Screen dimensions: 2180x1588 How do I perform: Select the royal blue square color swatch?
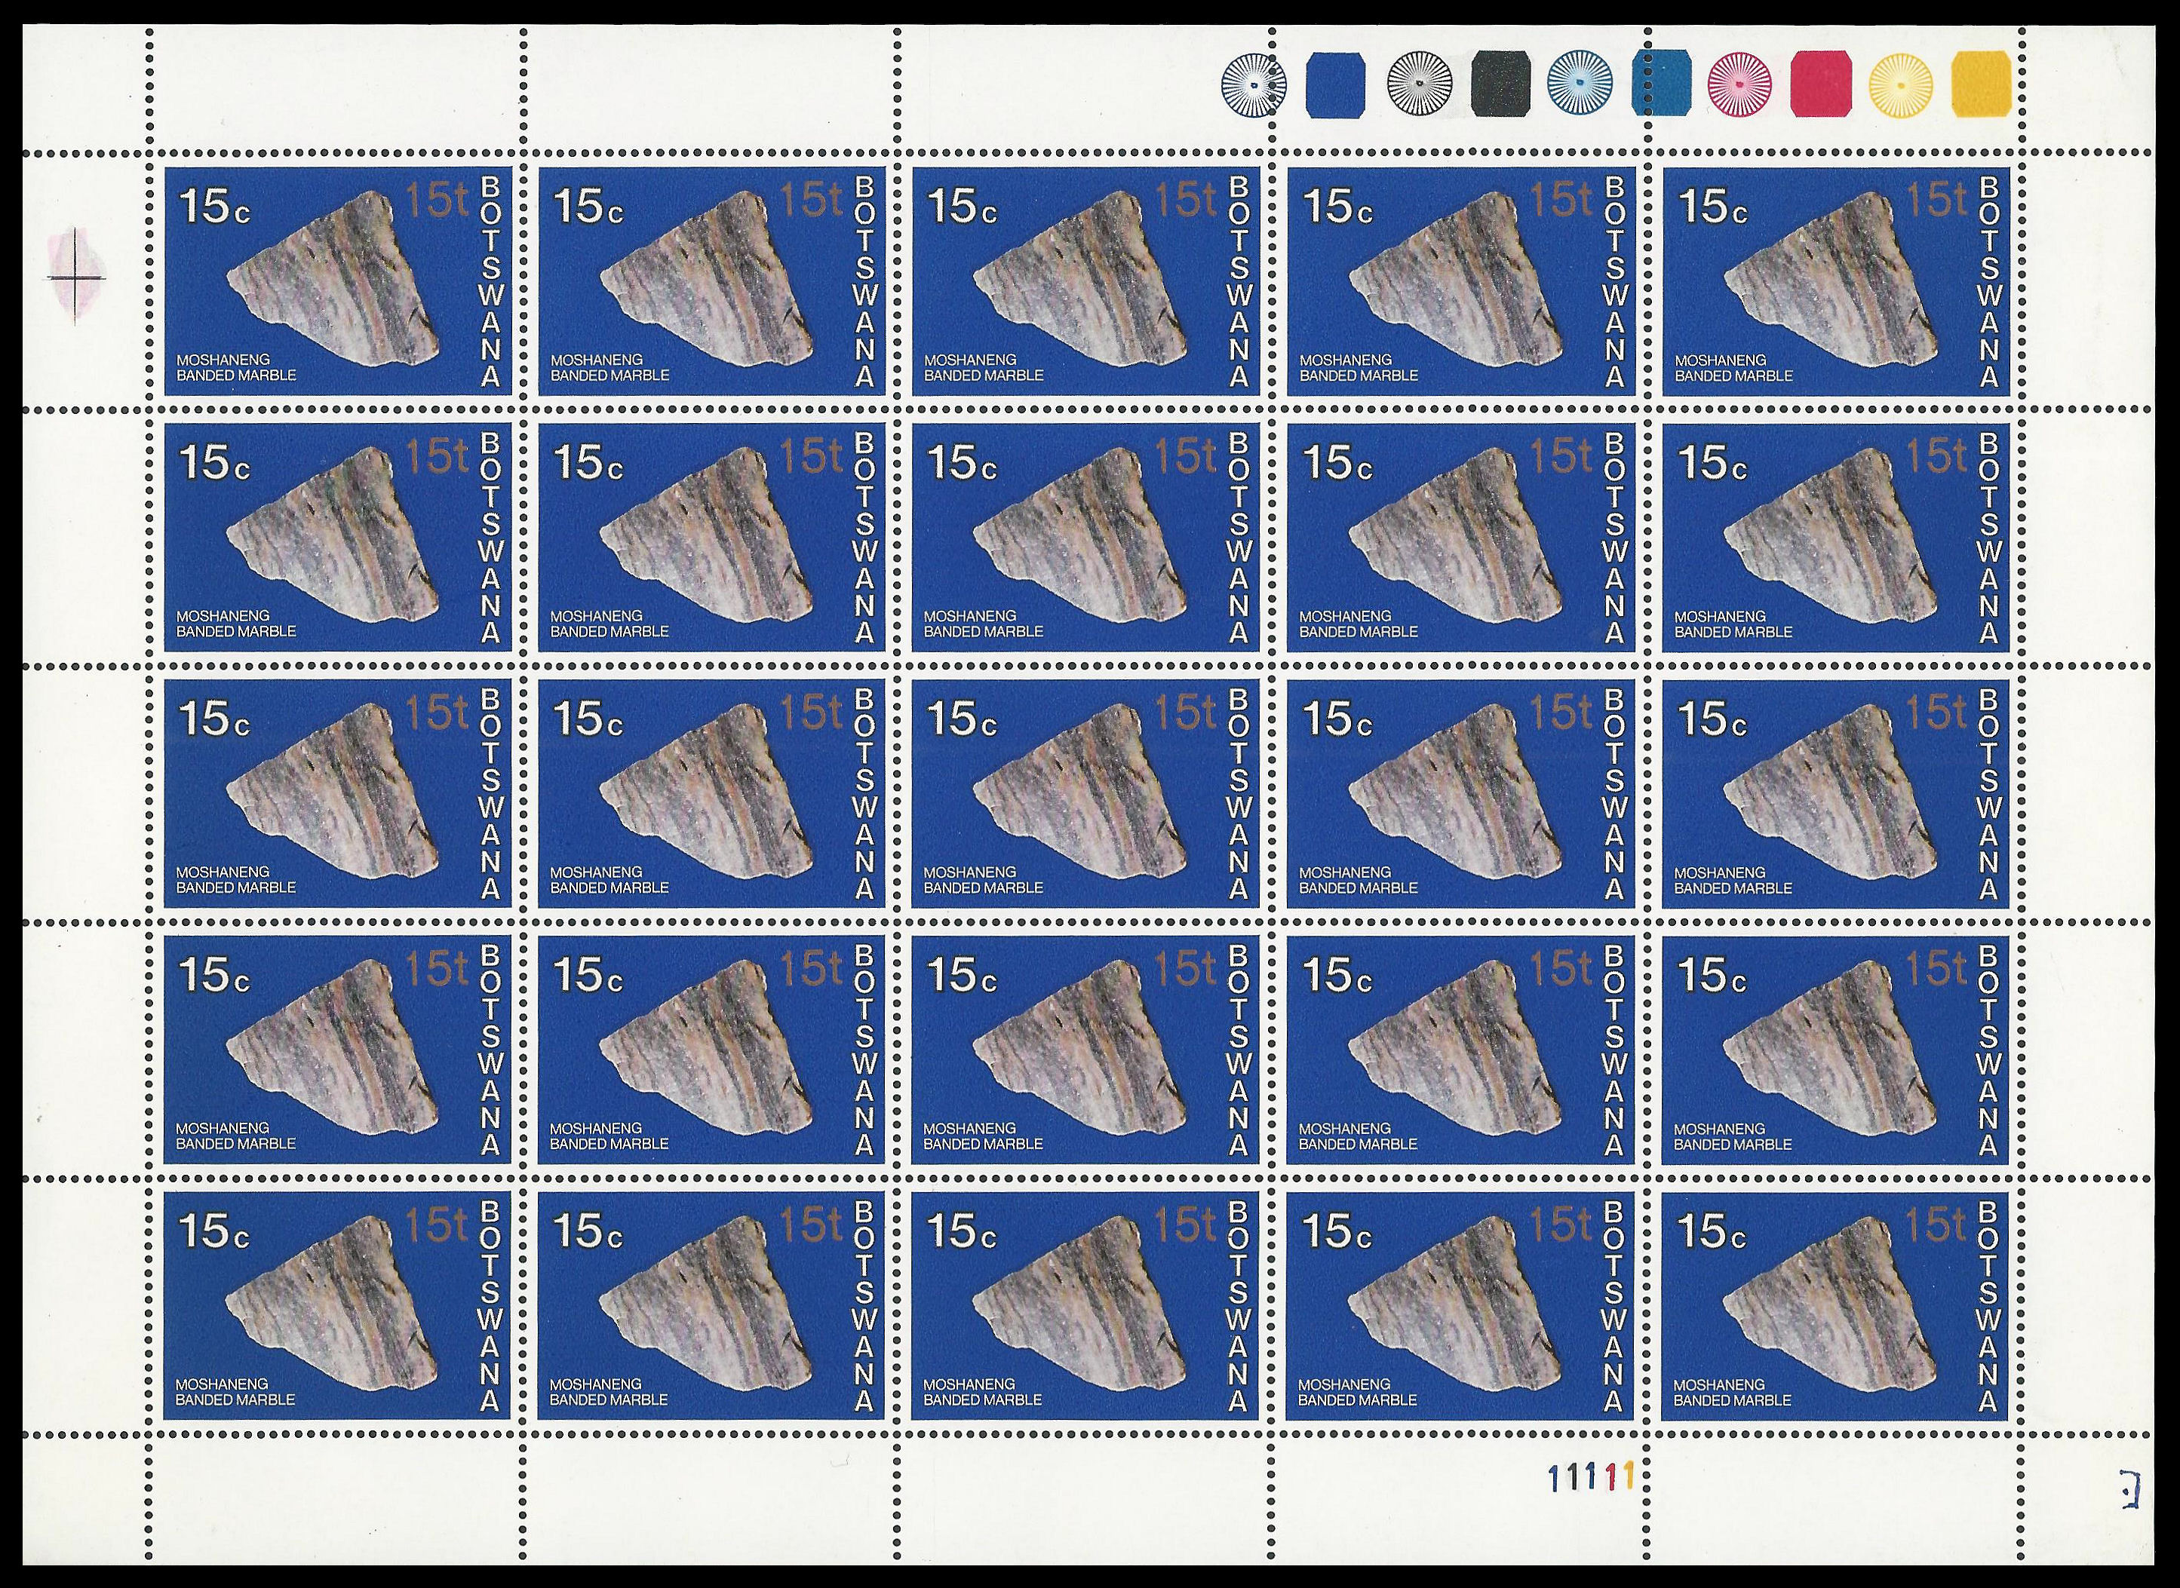(1336, 84)
